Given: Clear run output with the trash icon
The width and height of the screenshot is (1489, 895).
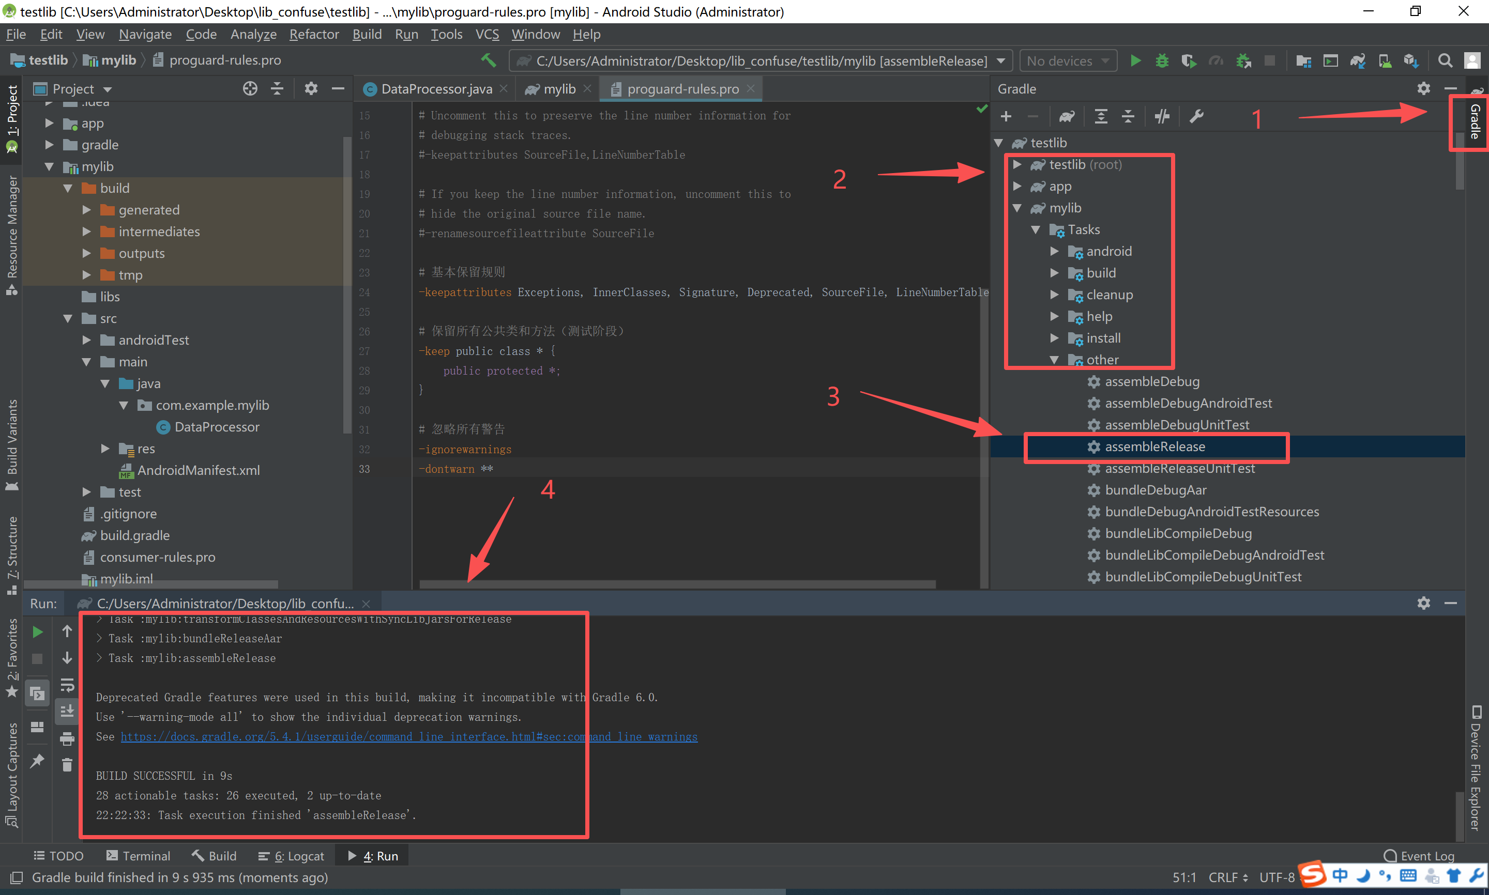Looking at the screenshot, I should 67,765.
